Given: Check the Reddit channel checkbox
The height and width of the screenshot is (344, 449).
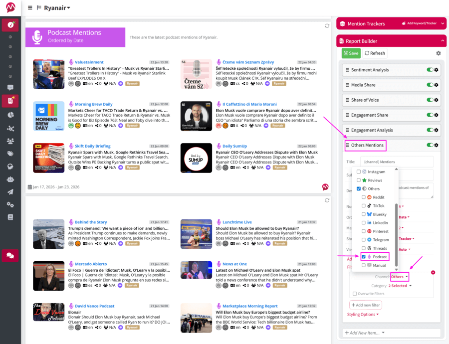Looking at the screenshot, I should pyautogui.click(x=363, y=197).
